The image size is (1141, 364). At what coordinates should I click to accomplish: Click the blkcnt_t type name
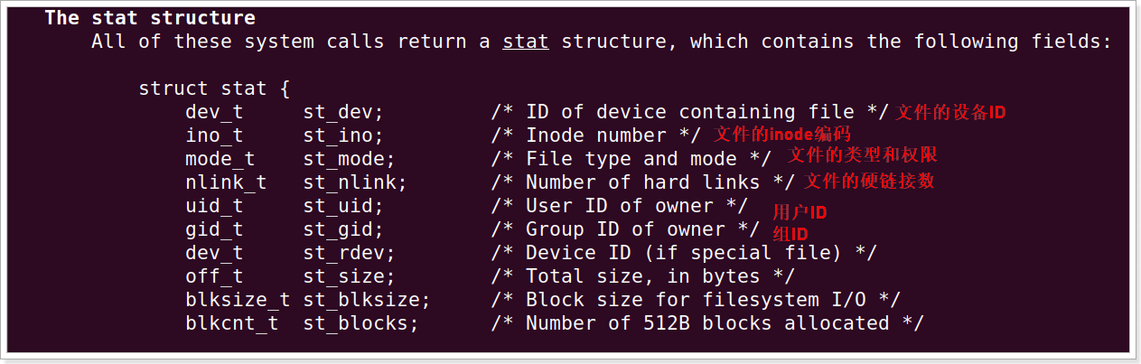232,323
